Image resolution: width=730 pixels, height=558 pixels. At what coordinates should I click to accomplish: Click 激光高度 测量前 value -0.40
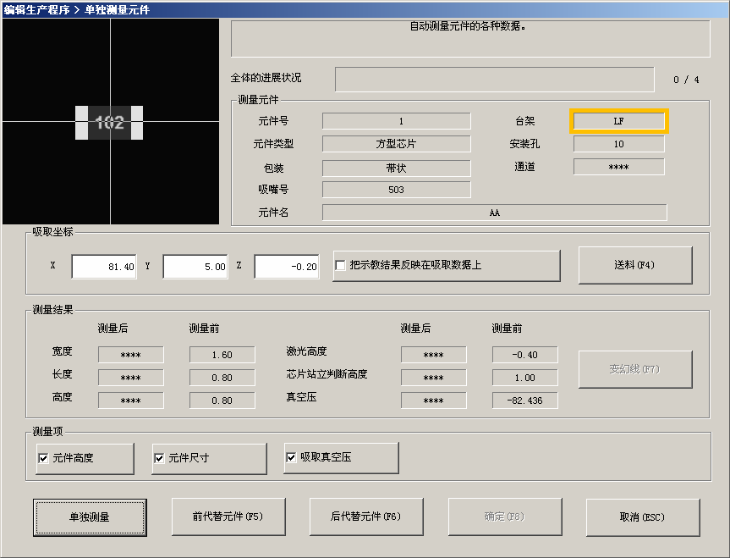click(x=524, y=355)
